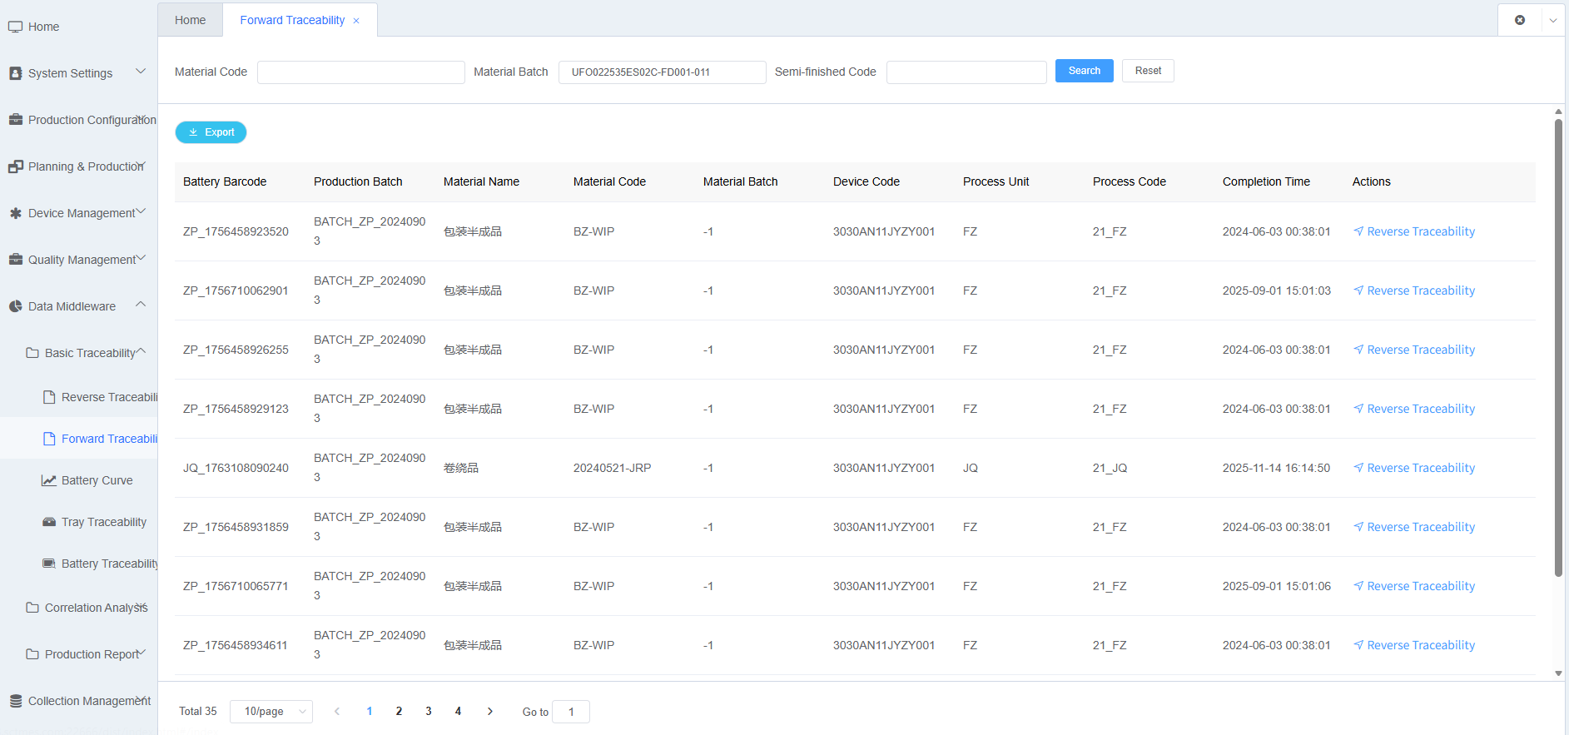Close the Forward Traceability tab
Screen dimensions: 1569x735
356,21
